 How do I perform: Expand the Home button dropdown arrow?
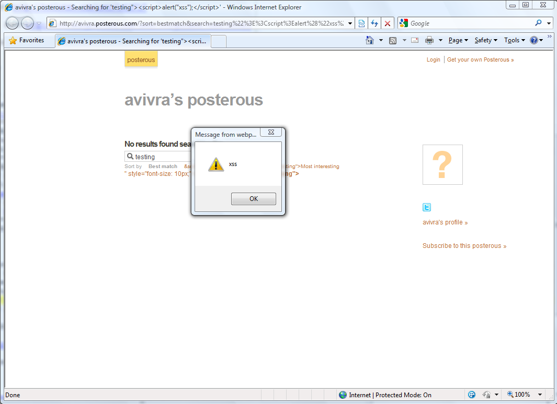(381, 40)
